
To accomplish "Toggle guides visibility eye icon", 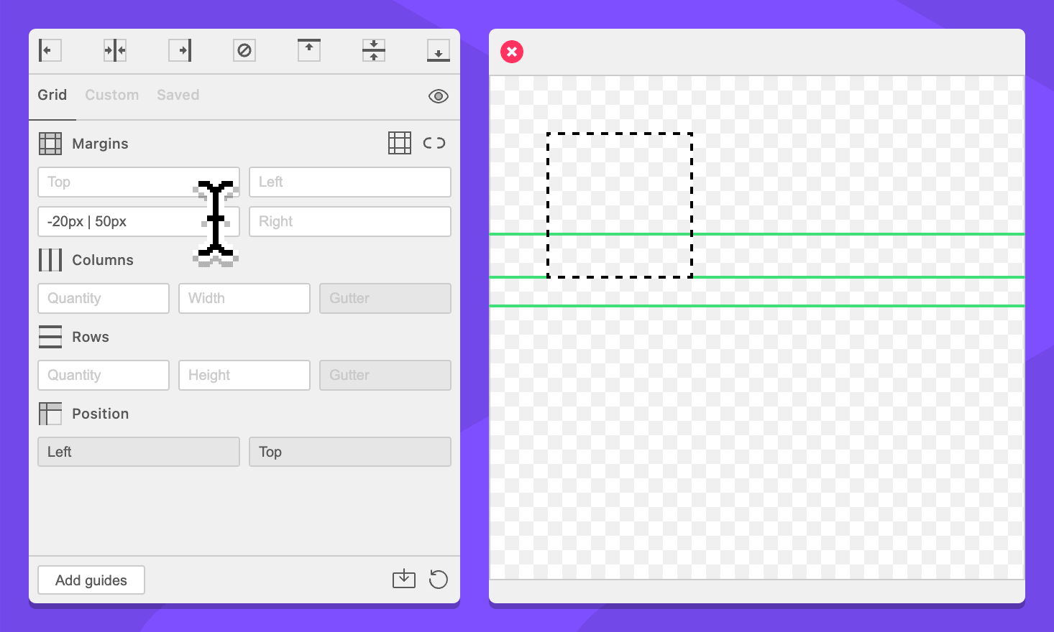I will click(x=439, y=96).
